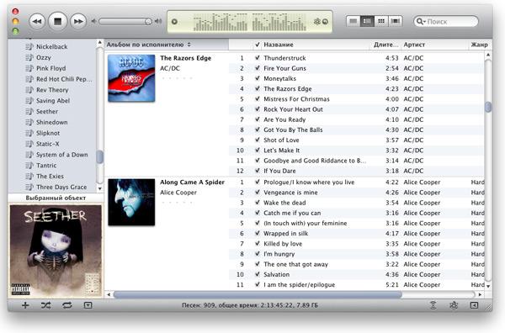Click the horizontal scrollbar right arrow
Viewport: 505px width, 333px height.
(x=480, y=294)
